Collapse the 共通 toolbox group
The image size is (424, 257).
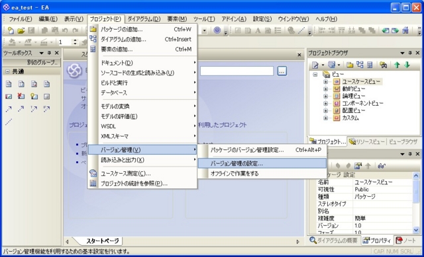[7, 71]
